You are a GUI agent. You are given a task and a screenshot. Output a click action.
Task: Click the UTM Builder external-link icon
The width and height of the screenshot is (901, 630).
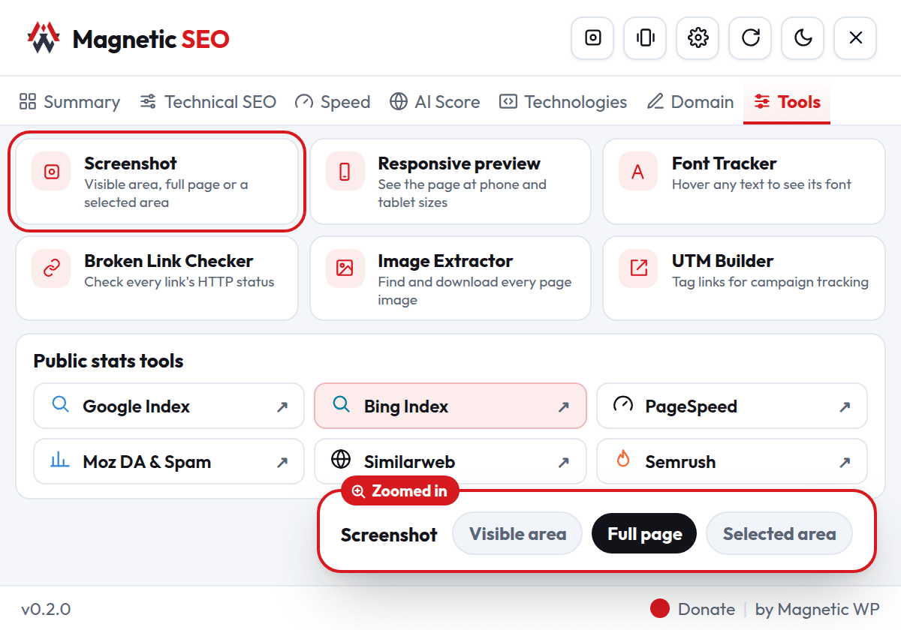pos(638,269)
